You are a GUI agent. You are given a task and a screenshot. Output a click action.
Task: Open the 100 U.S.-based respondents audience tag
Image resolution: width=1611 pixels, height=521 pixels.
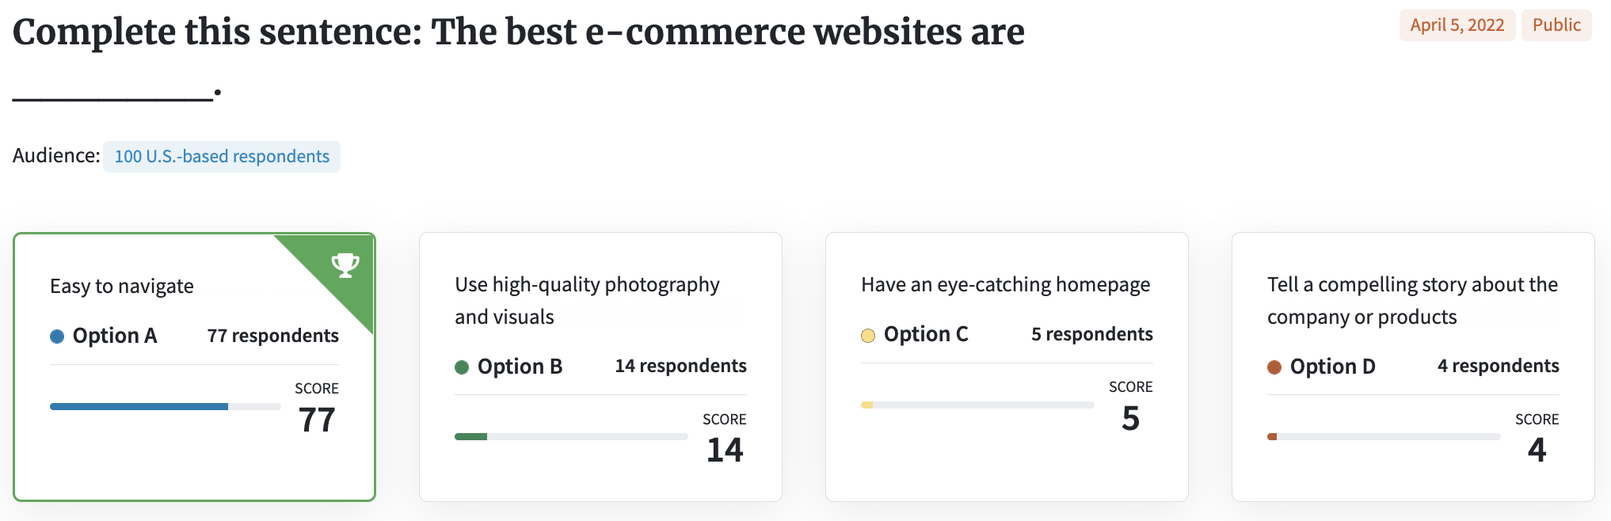222,157
